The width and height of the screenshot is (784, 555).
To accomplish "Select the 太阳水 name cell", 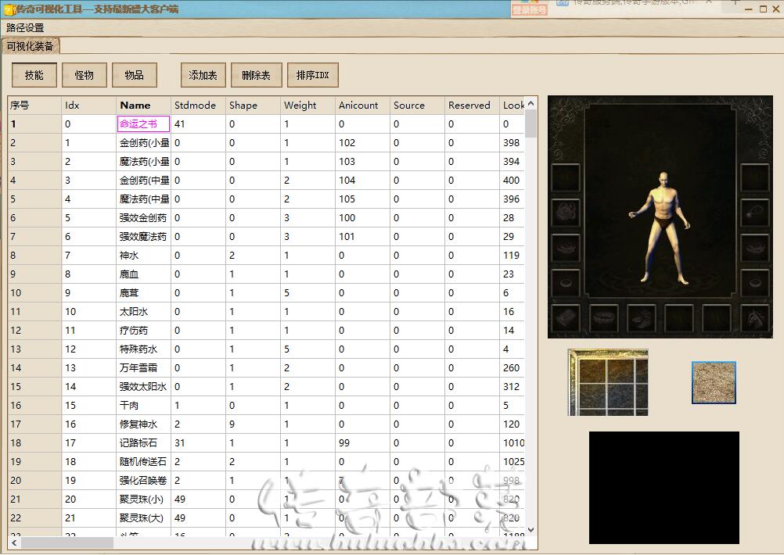I will pyautogui.click(x=143, y=312).
